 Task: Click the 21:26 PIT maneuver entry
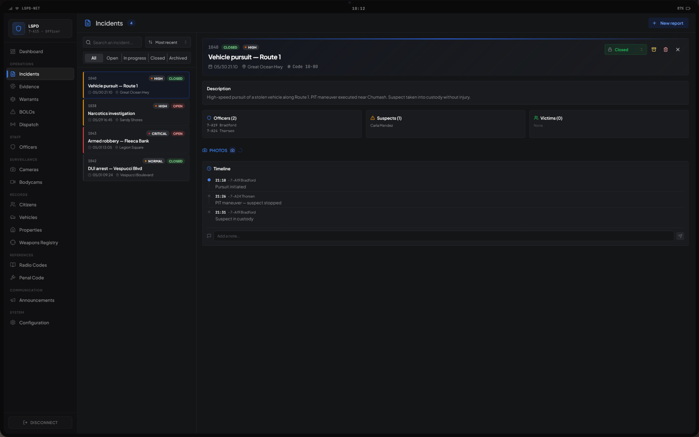click(445, 199)
